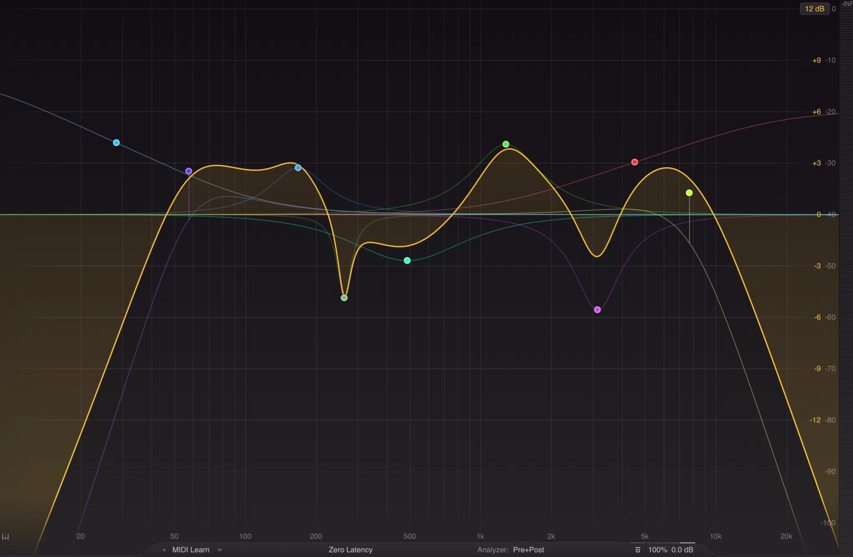
Task: Select the teal band node near 500 Hz
Action: tap(407, 261)
